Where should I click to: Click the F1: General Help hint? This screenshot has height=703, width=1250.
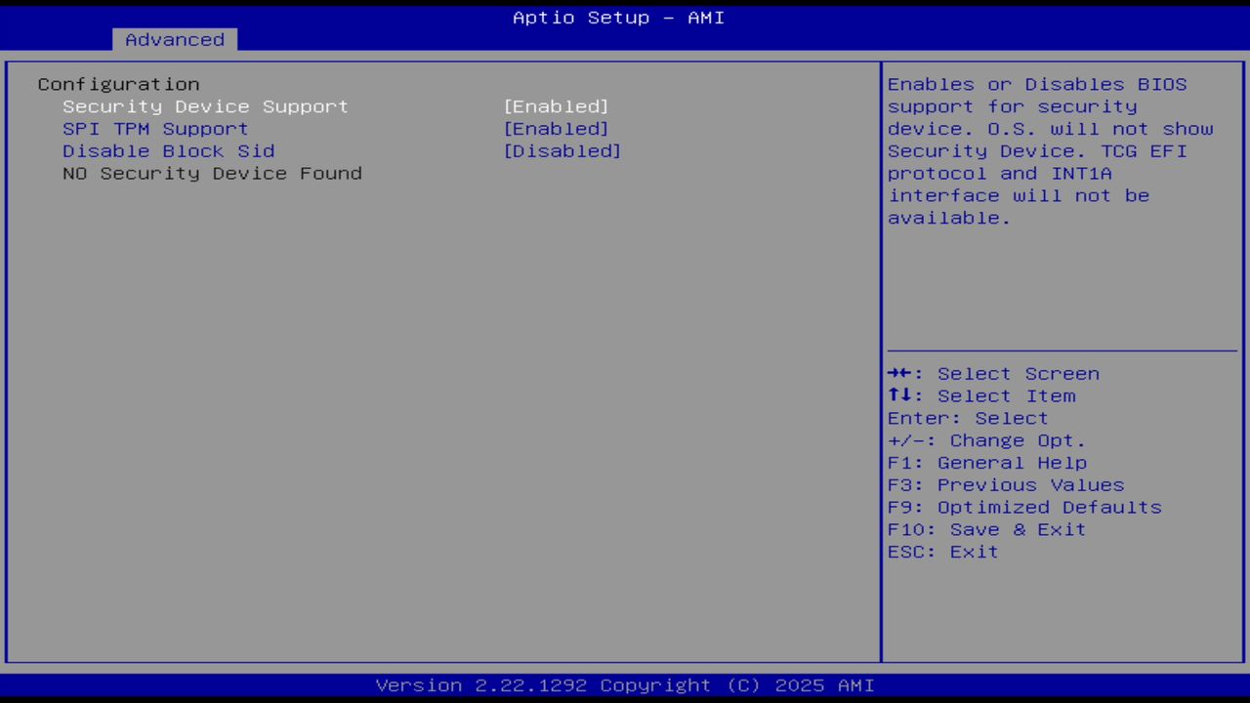point(986,464)
